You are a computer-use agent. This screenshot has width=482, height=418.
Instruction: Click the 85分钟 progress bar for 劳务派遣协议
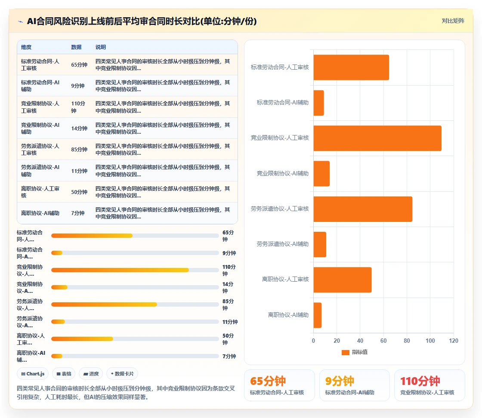tap(135, 304)
